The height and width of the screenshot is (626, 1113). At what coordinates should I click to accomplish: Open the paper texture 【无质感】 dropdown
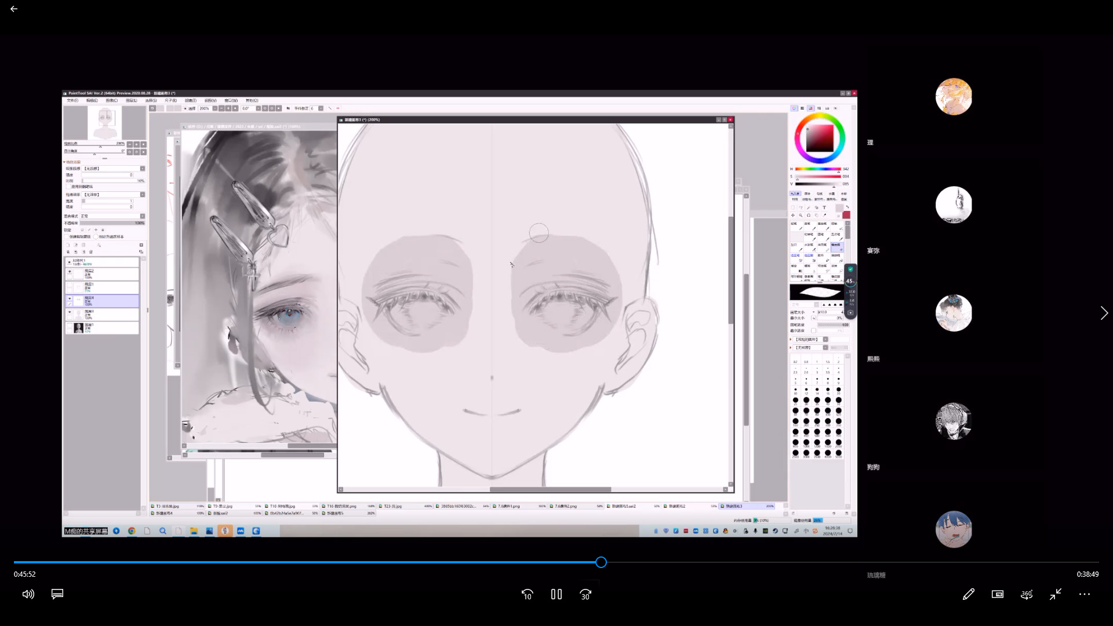tap(143, 169)
